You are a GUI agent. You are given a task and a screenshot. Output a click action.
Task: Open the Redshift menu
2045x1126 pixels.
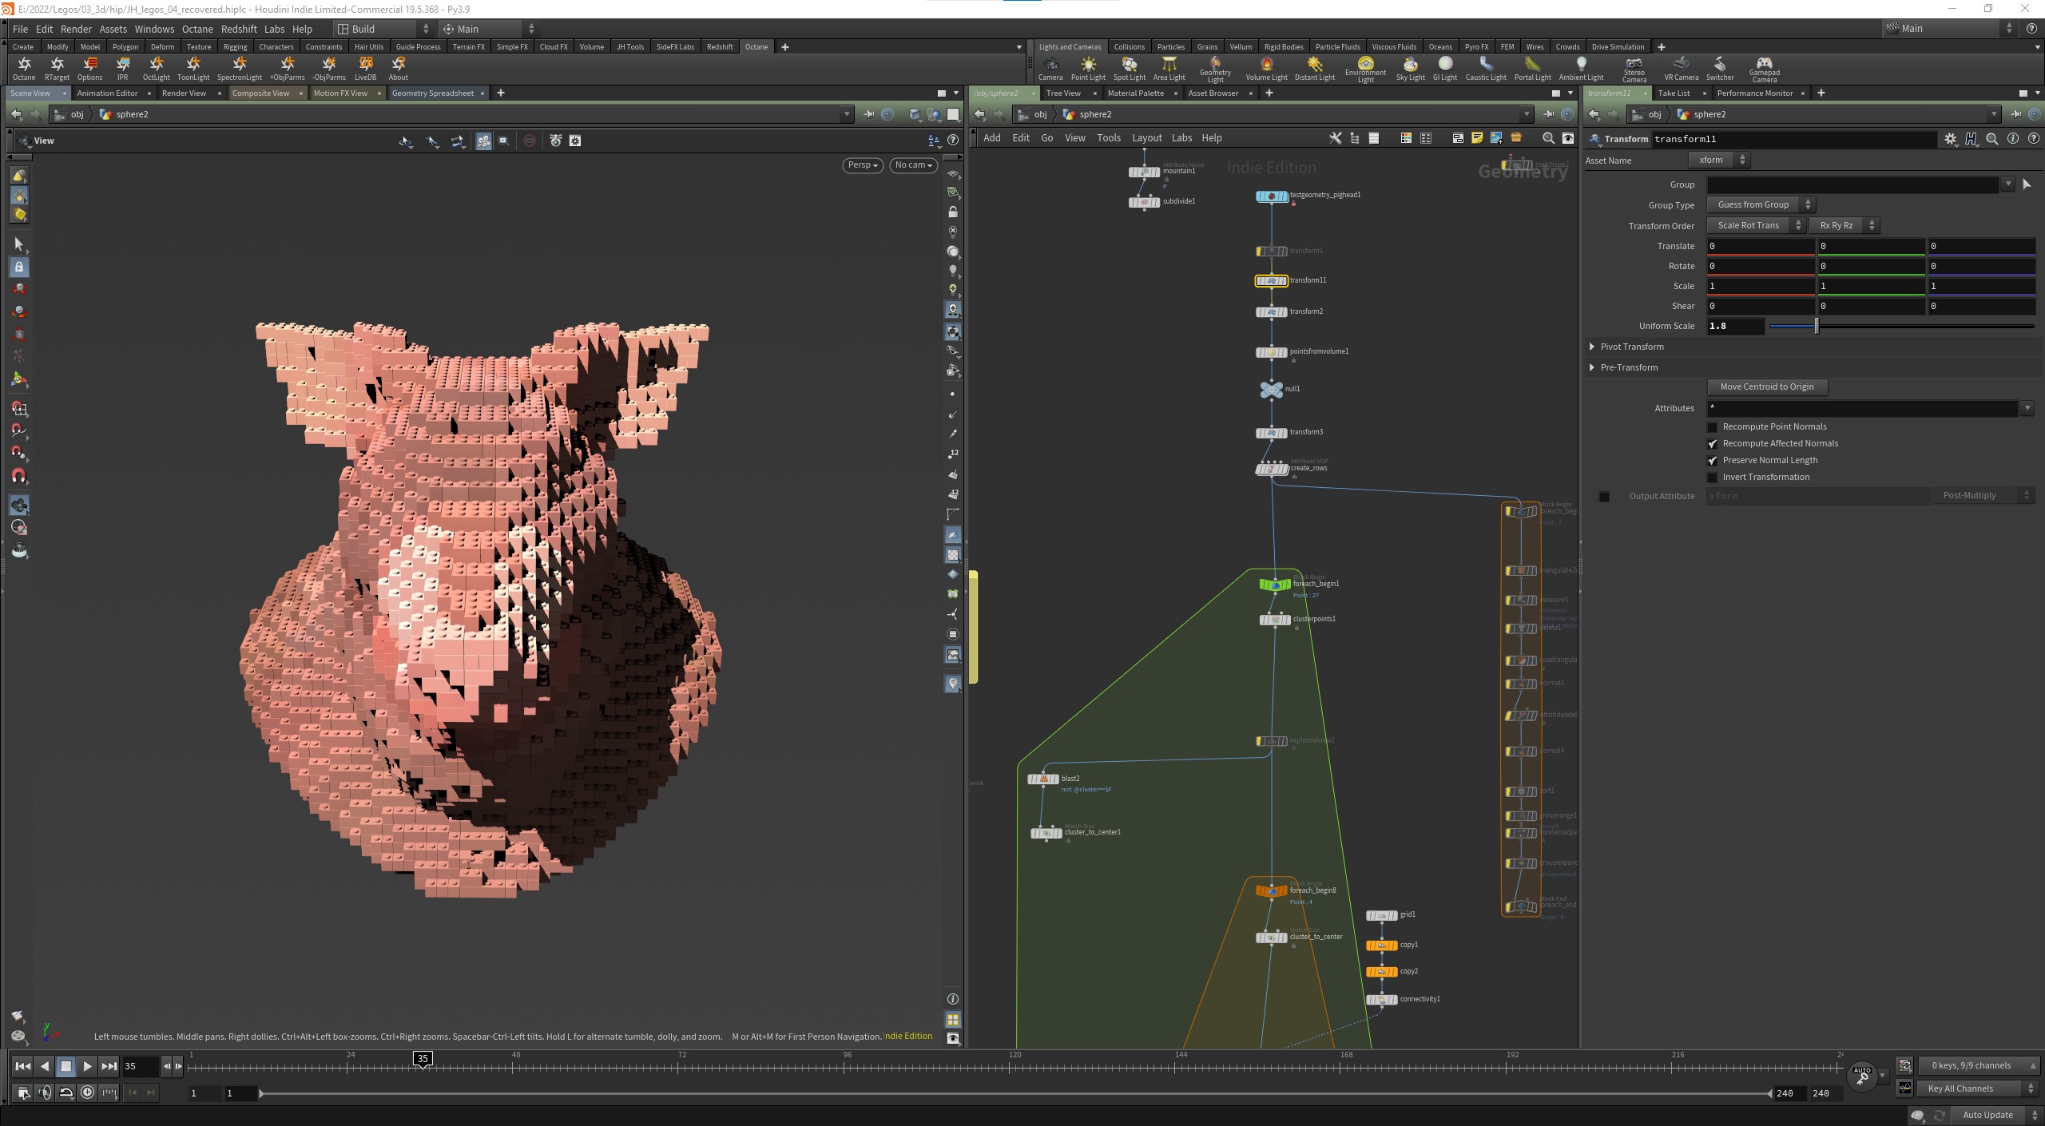(x=239, y=29)
